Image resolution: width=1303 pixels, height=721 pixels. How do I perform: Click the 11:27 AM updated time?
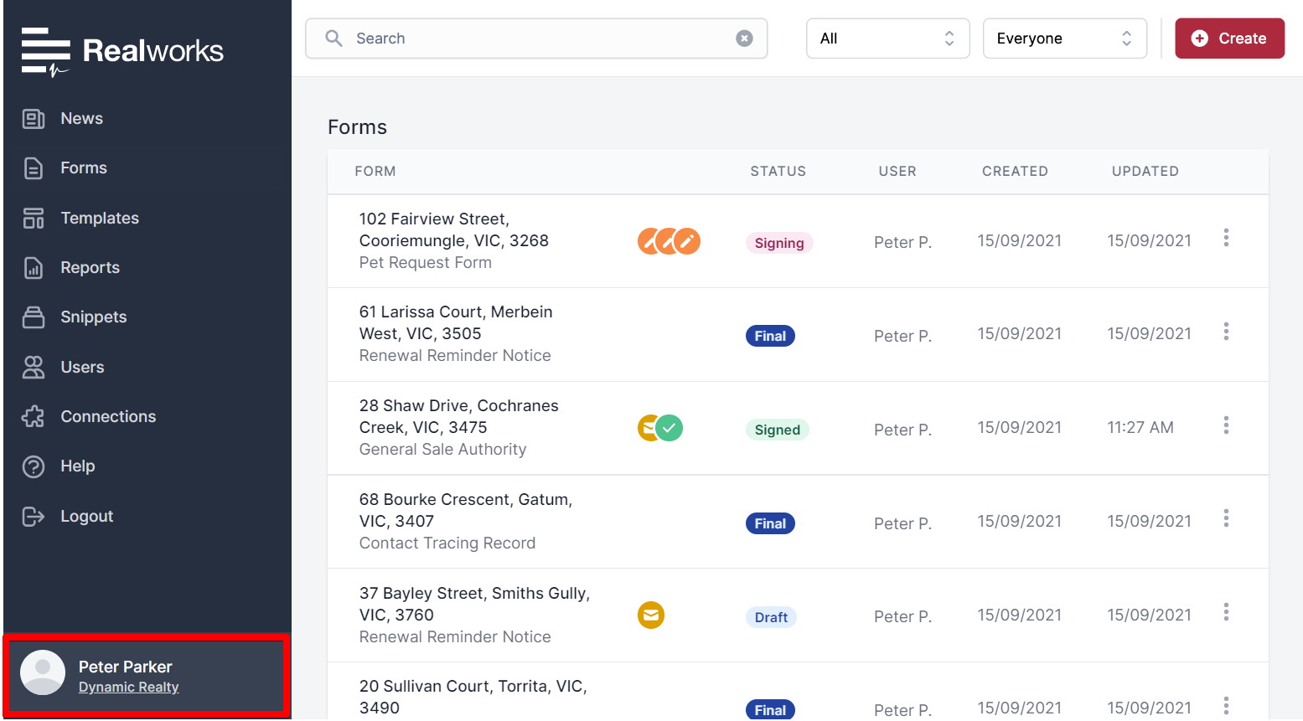coord(1140,428)
